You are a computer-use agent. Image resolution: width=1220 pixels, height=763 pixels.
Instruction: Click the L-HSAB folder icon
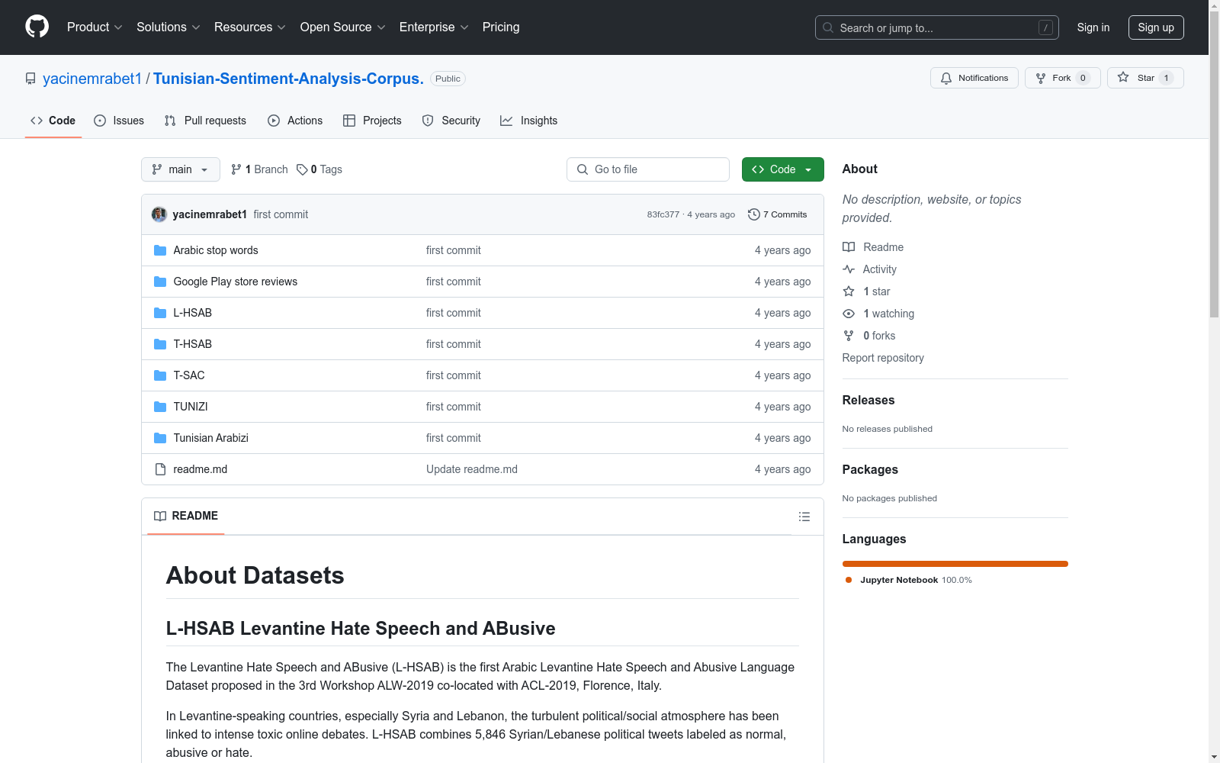coord(160,313)
